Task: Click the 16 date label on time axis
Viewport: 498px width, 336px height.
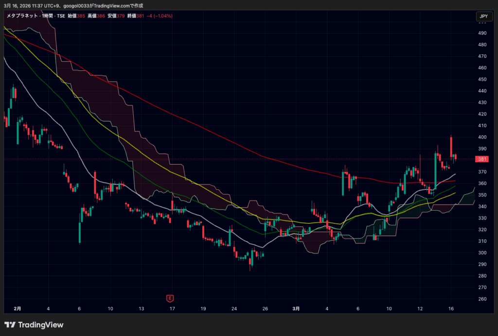Action: coord(451,308)
